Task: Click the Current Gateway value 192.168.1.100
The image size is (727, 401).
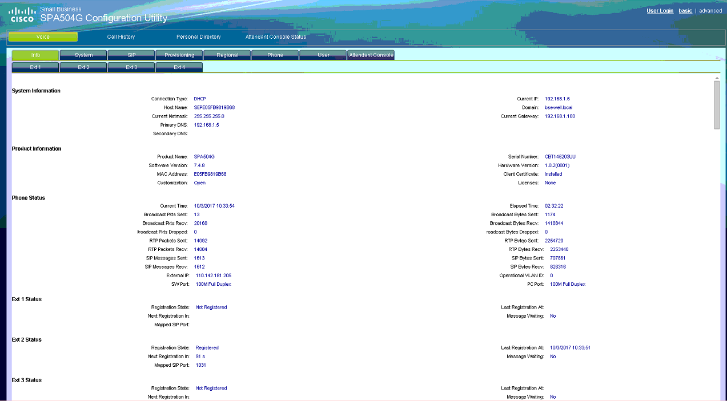Action: click(x=560, y=116)
